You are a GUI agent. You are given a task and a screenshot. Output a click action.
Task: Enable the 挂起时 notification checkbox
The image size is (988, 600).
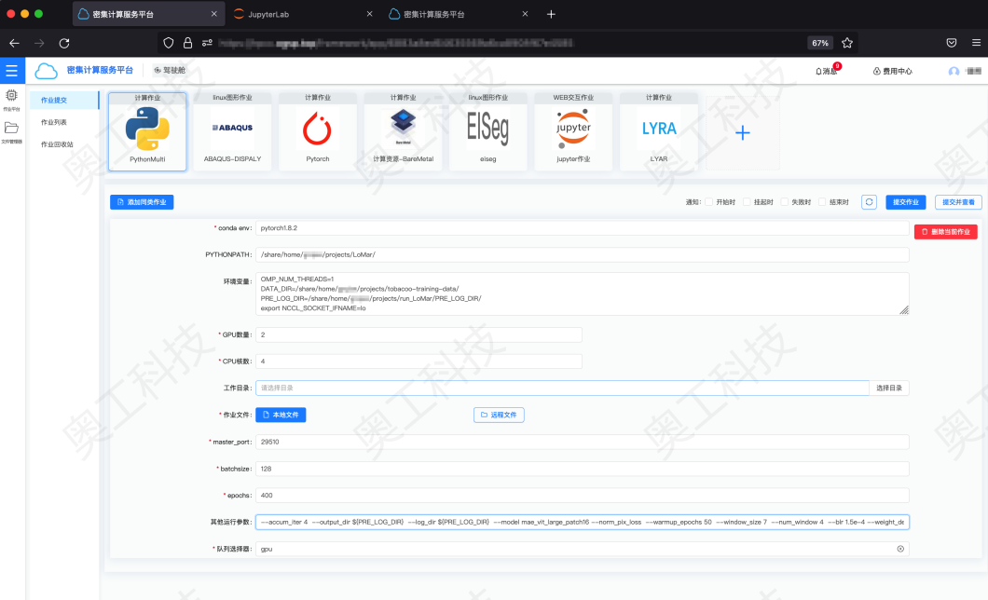[x=747, y=202]
